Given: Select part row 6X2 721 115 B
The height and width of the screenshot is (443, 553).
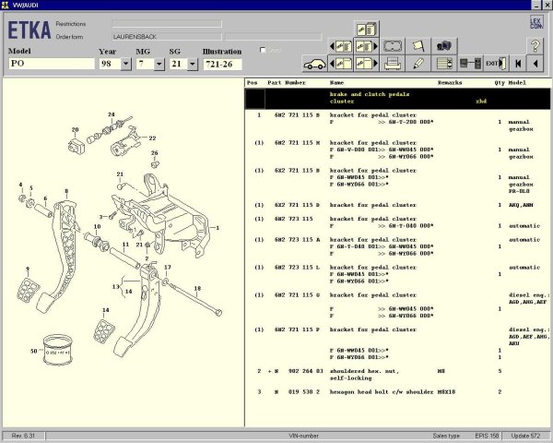Looking at the screenshot, I should point(397,181).
